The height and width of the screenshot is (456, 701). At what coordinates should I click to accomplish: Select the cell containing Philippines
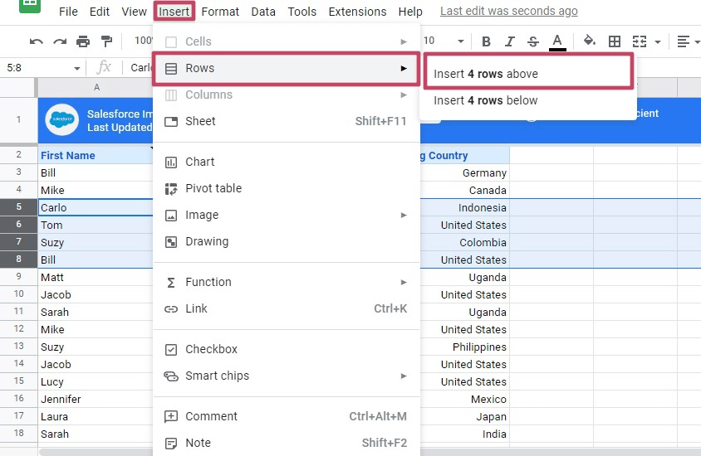(x=465, y=347)
